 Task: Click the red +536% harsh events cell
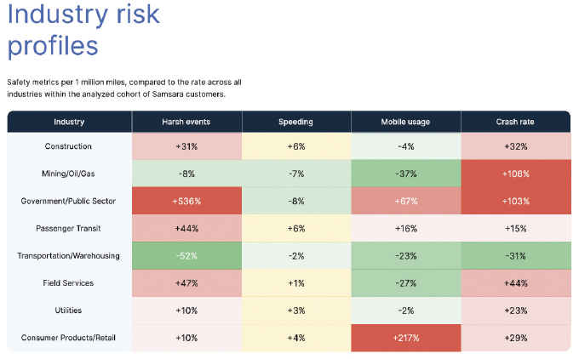coord(186,201)
